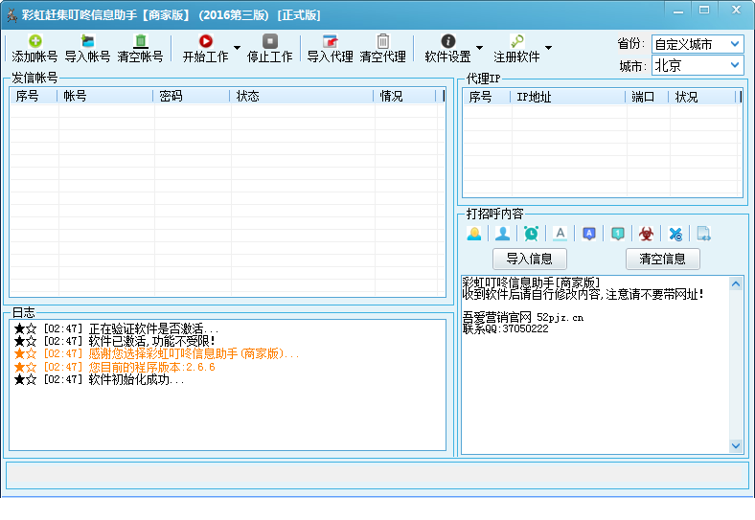Minimize the application window
Screen dimensions: 755x520
point(678,11)
